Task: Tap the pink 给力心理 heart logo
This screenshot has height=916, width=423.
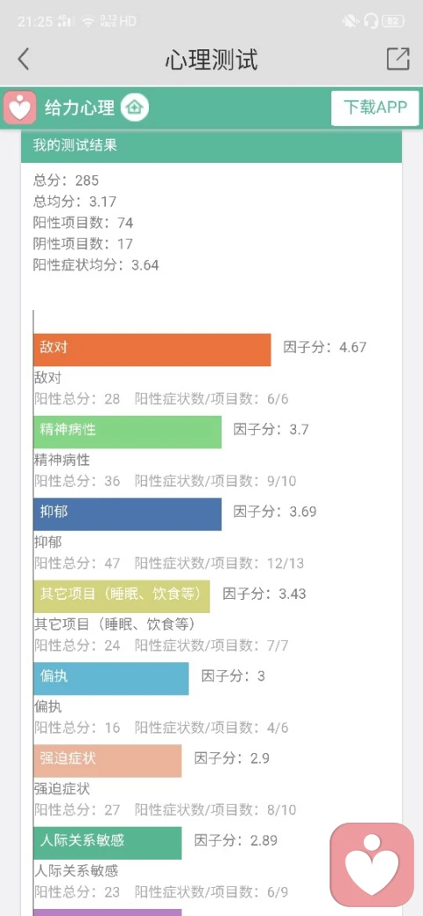Action: (x=20, y=107)
